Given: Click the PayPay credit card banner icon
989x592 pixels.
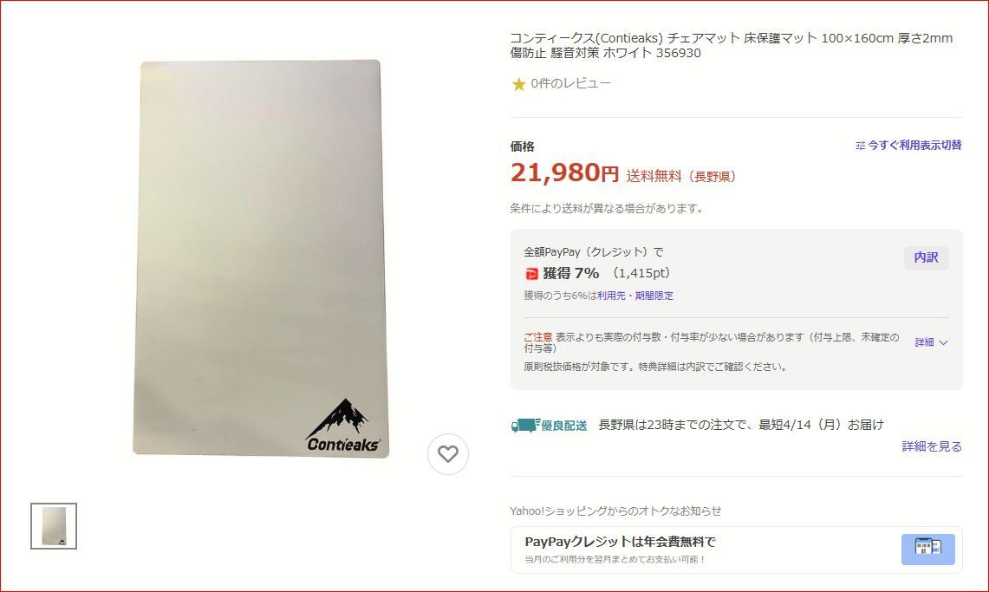Looking at the screenshot, I should tap(927, 550).
